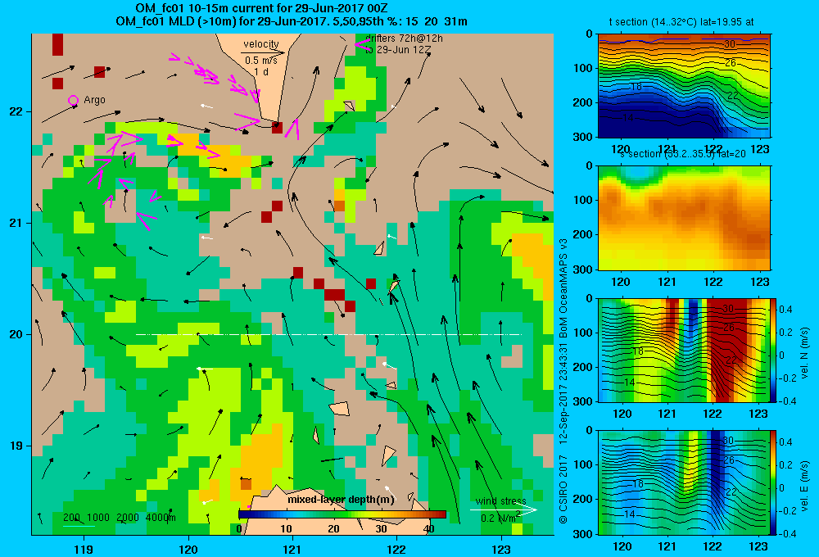This screenshot has width=819, height=557.
Task: Select the vel. N color scale bar
Action: [774, 350]
